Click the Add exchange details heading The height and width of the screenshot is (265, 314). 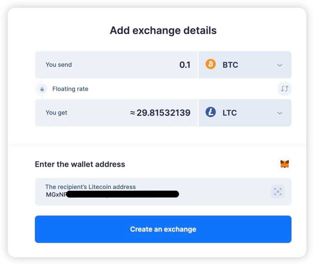click(x=163, y=30)
